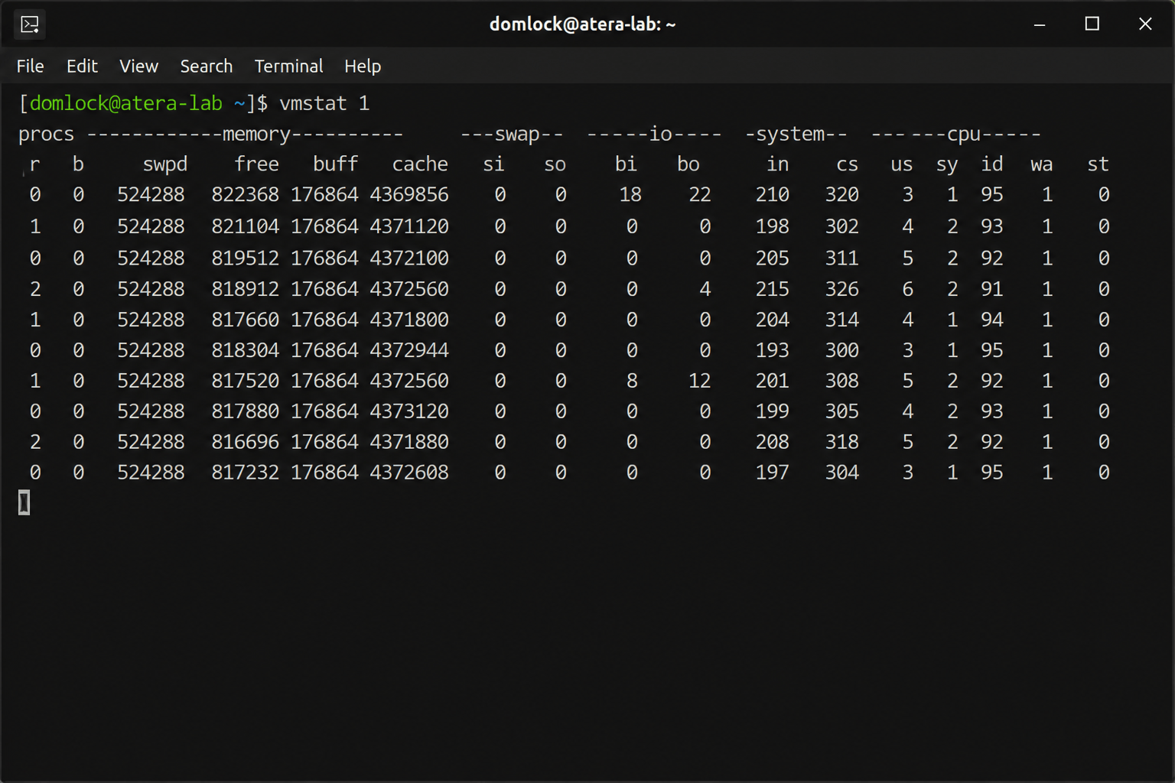Minimize the terminal window

tap(1039, 24)
